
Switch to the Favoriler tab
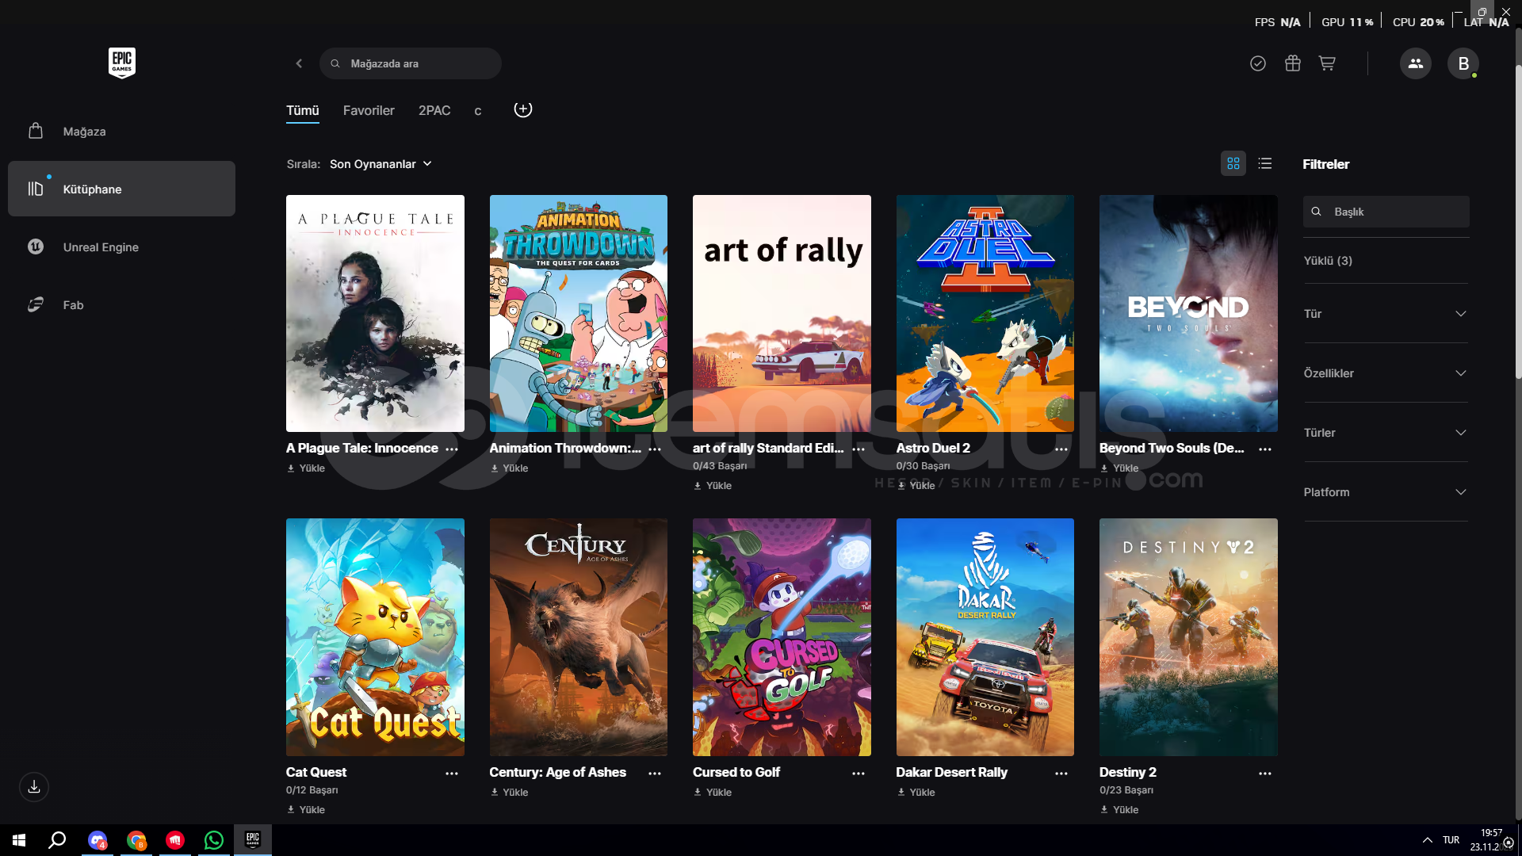point(368,111)
